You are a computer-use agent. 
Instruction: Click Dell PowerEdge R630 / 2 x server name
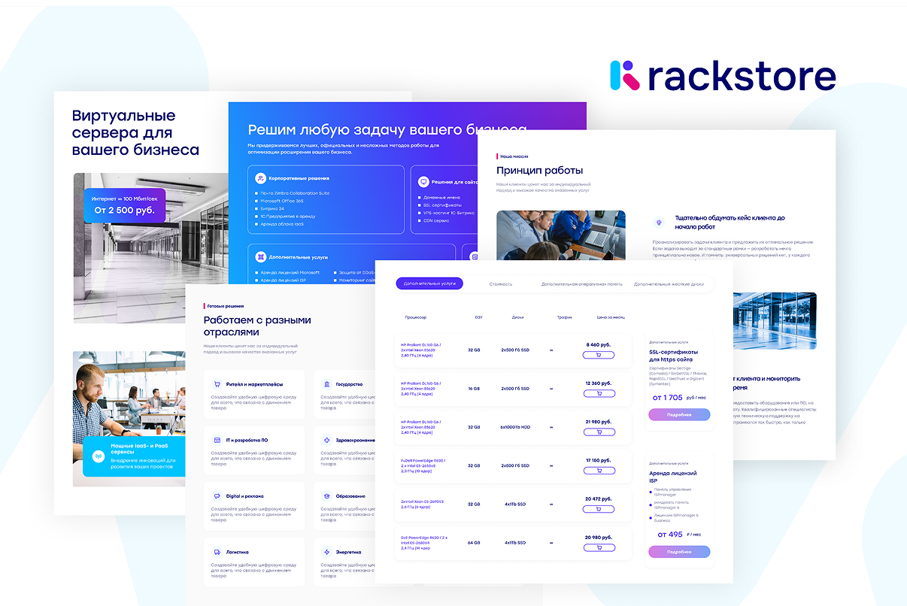pyautogui.click(x=424, y=542)
